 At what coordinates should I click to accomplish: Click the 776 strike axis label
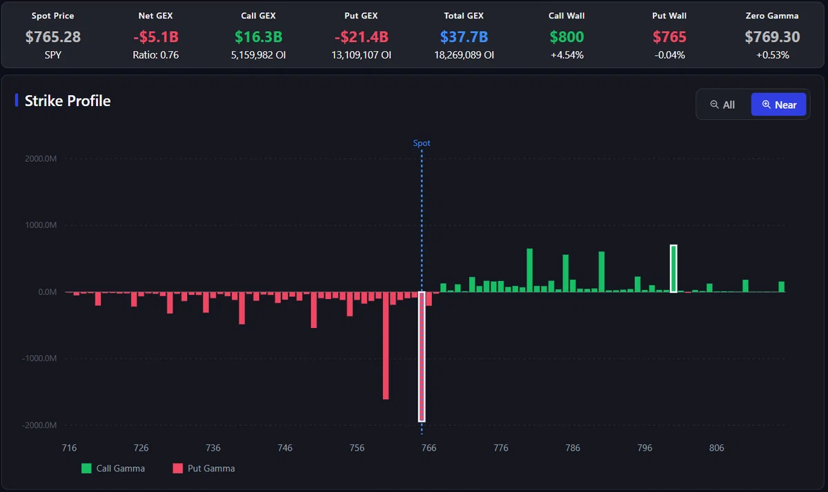point(501,448)
